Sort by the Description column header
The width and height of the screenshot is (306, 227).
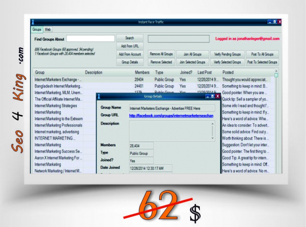[x=94, y=72]
